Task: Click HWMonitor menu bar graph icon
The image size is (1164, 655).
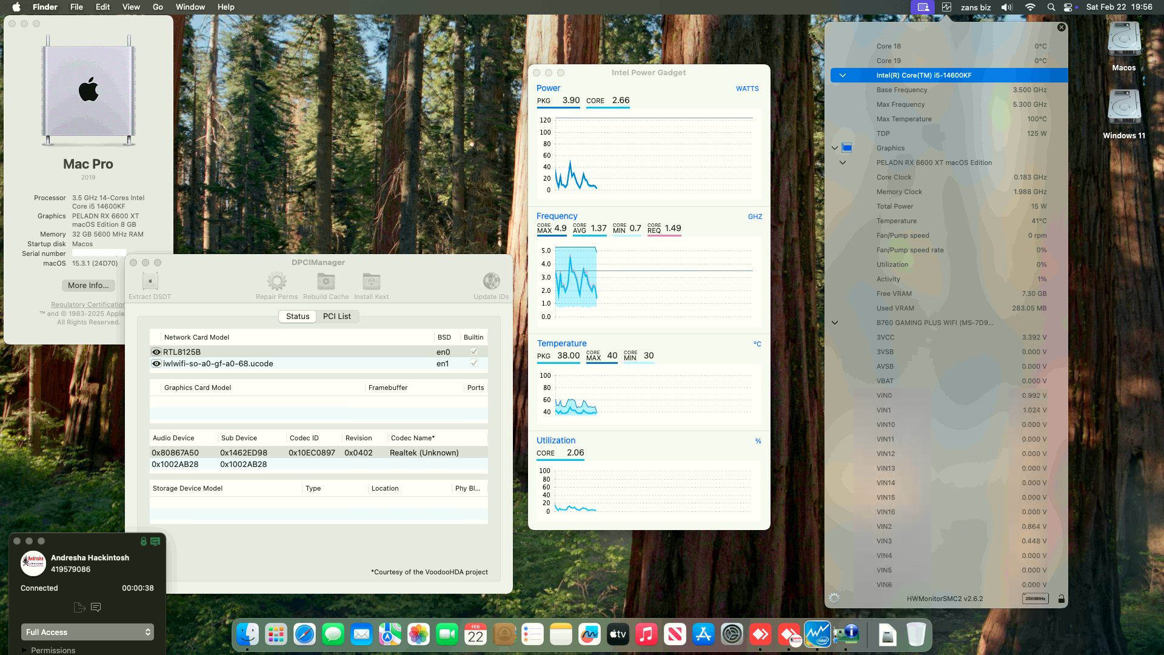Action: (946, 7)
